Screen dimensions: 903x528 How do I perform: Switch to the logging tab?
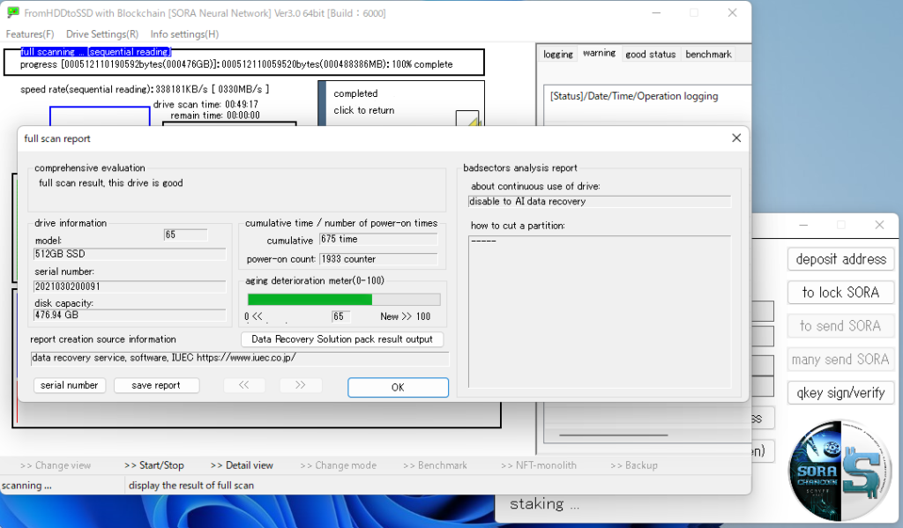(x=558, y=54)
